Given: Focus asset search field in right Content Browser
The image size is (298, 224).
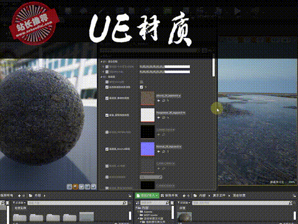Looking at the screenshot, I should [243, 203].
